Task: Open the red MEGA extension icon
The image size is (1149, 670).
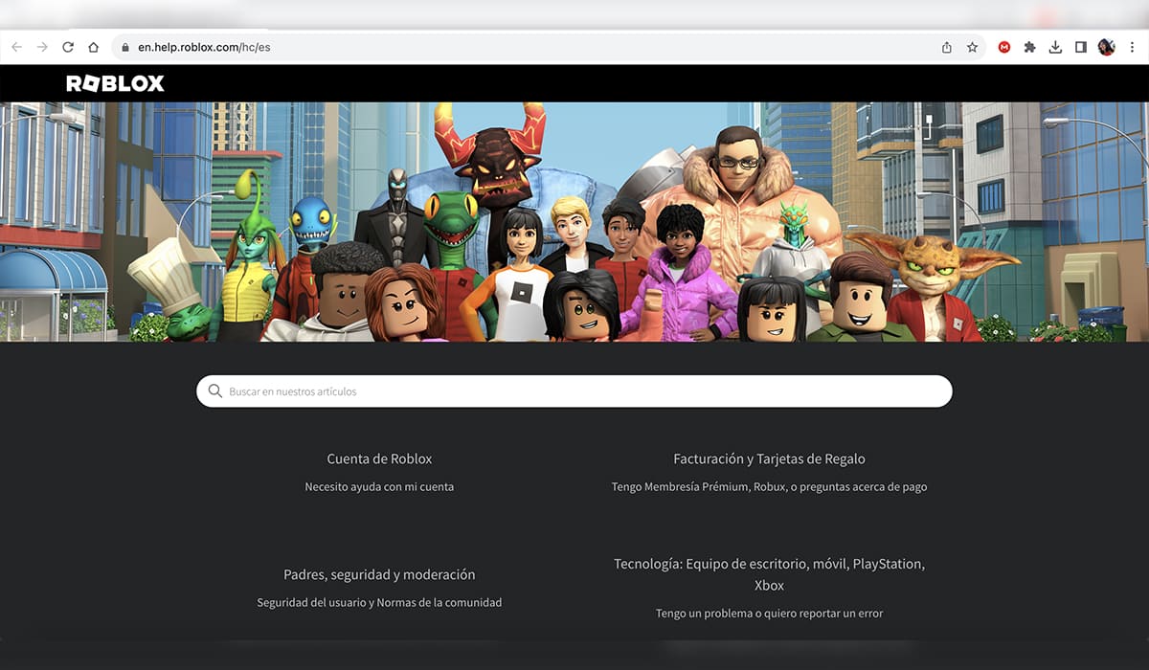Action: 1004,47
